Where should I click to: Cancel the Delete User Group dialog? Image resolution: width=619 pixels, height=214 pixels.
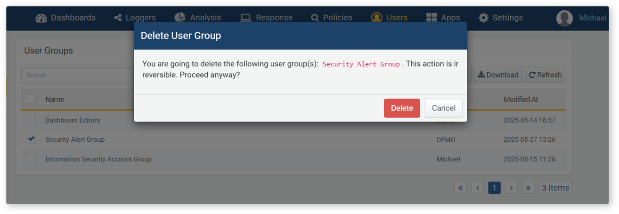click(x=443, y=108)
